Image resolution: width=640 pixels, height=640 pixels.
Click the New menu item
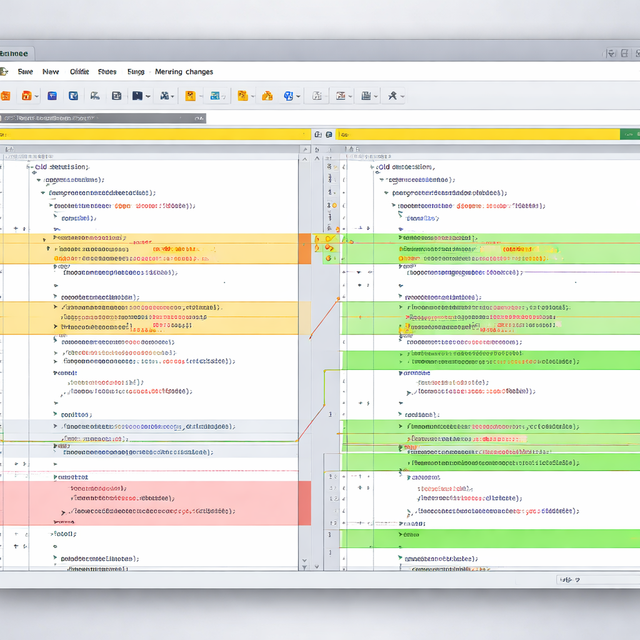[51, 72]
